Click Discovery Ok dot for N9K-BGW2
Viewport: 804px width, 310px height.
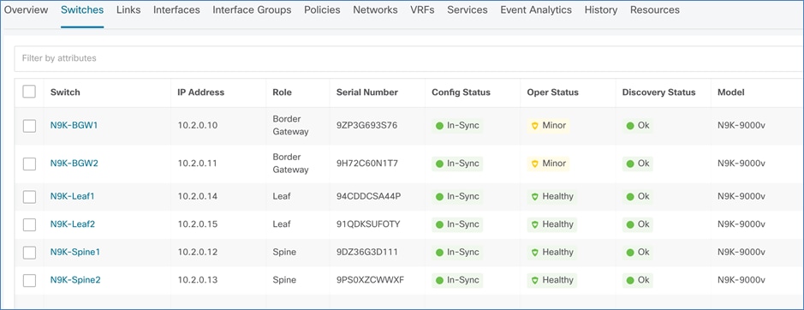click(630, 164)
